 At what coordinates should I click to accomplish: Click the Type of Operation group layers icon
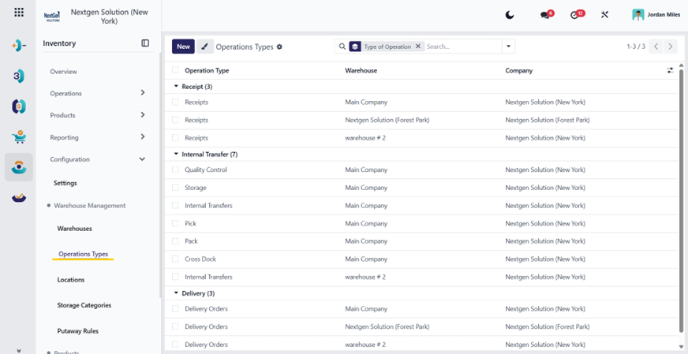[355, 47]
